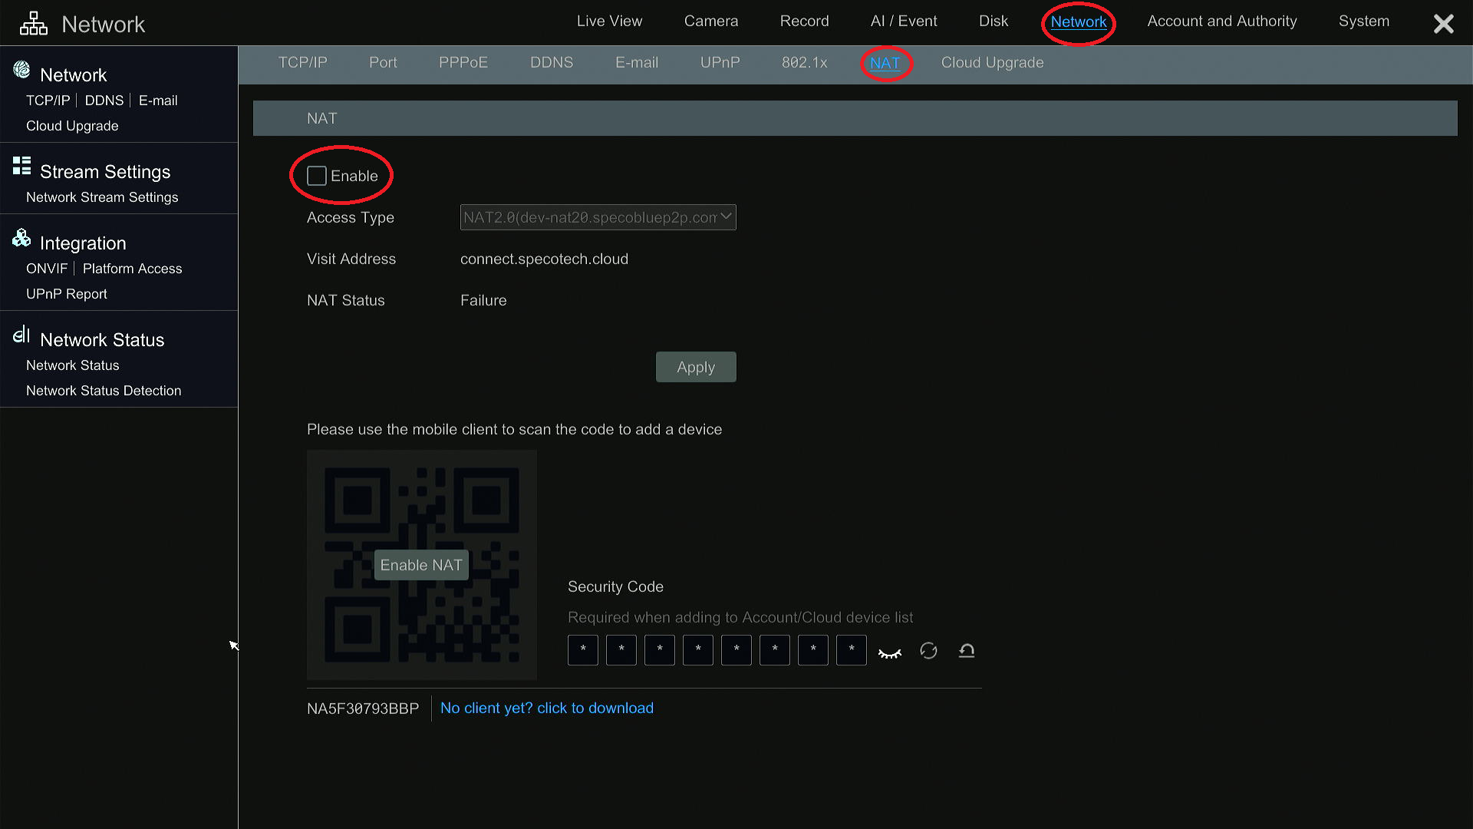The width and height of the screenshot is (1473, 829).
Task: Click the Stream Settings grid icon
Action: coord(20,164)
